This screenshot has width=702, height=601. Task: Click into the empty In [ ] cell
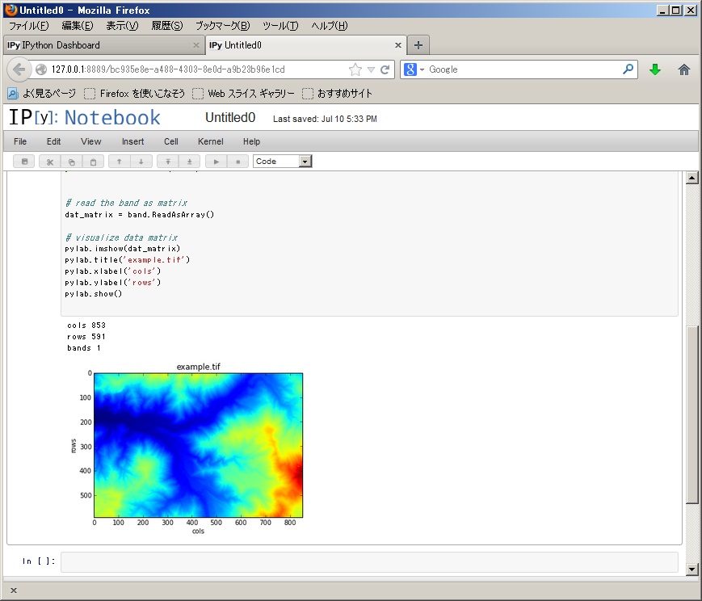[x=368, y=561]
